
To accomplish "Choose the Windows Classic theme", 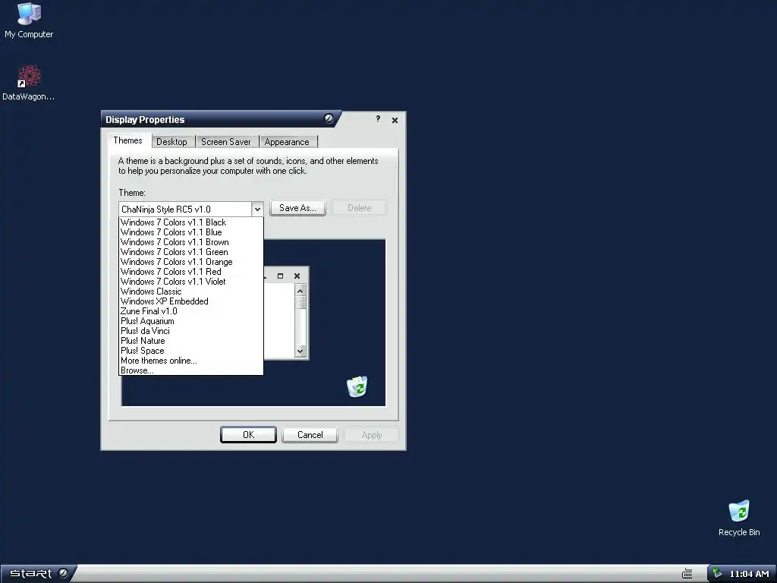I will pyautogui.click(x=190, y=291).
